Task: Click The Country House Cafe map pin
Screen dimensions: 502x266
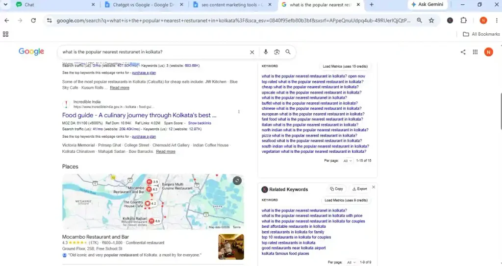Action: [148, 203]
